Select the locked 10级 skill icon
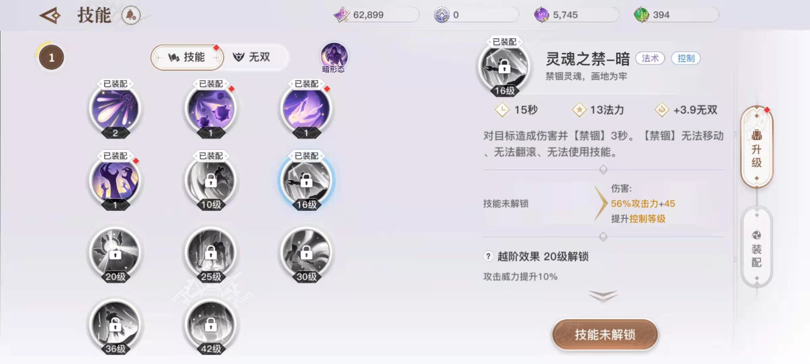 (x=211, y=182)
